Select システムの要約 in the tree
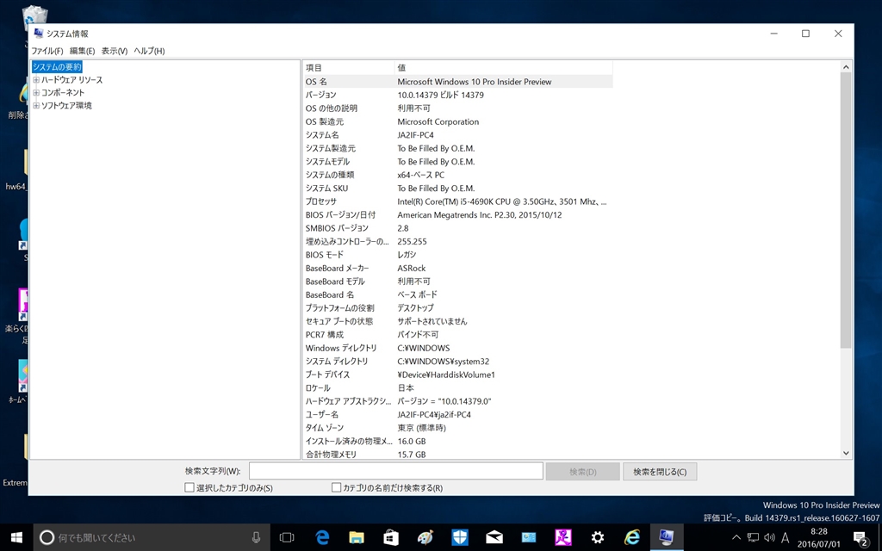The width and height of the screenshot is (882, 551). click(57, 67)
